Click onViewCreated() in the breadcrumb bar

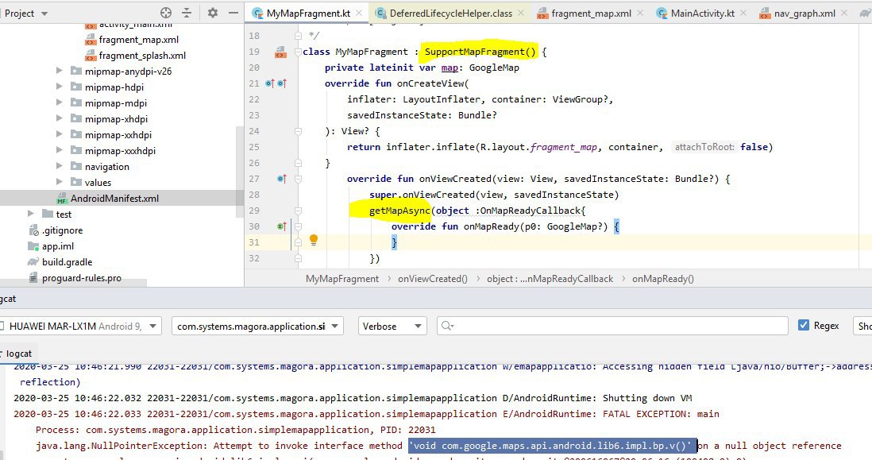[x=433, y=279]
